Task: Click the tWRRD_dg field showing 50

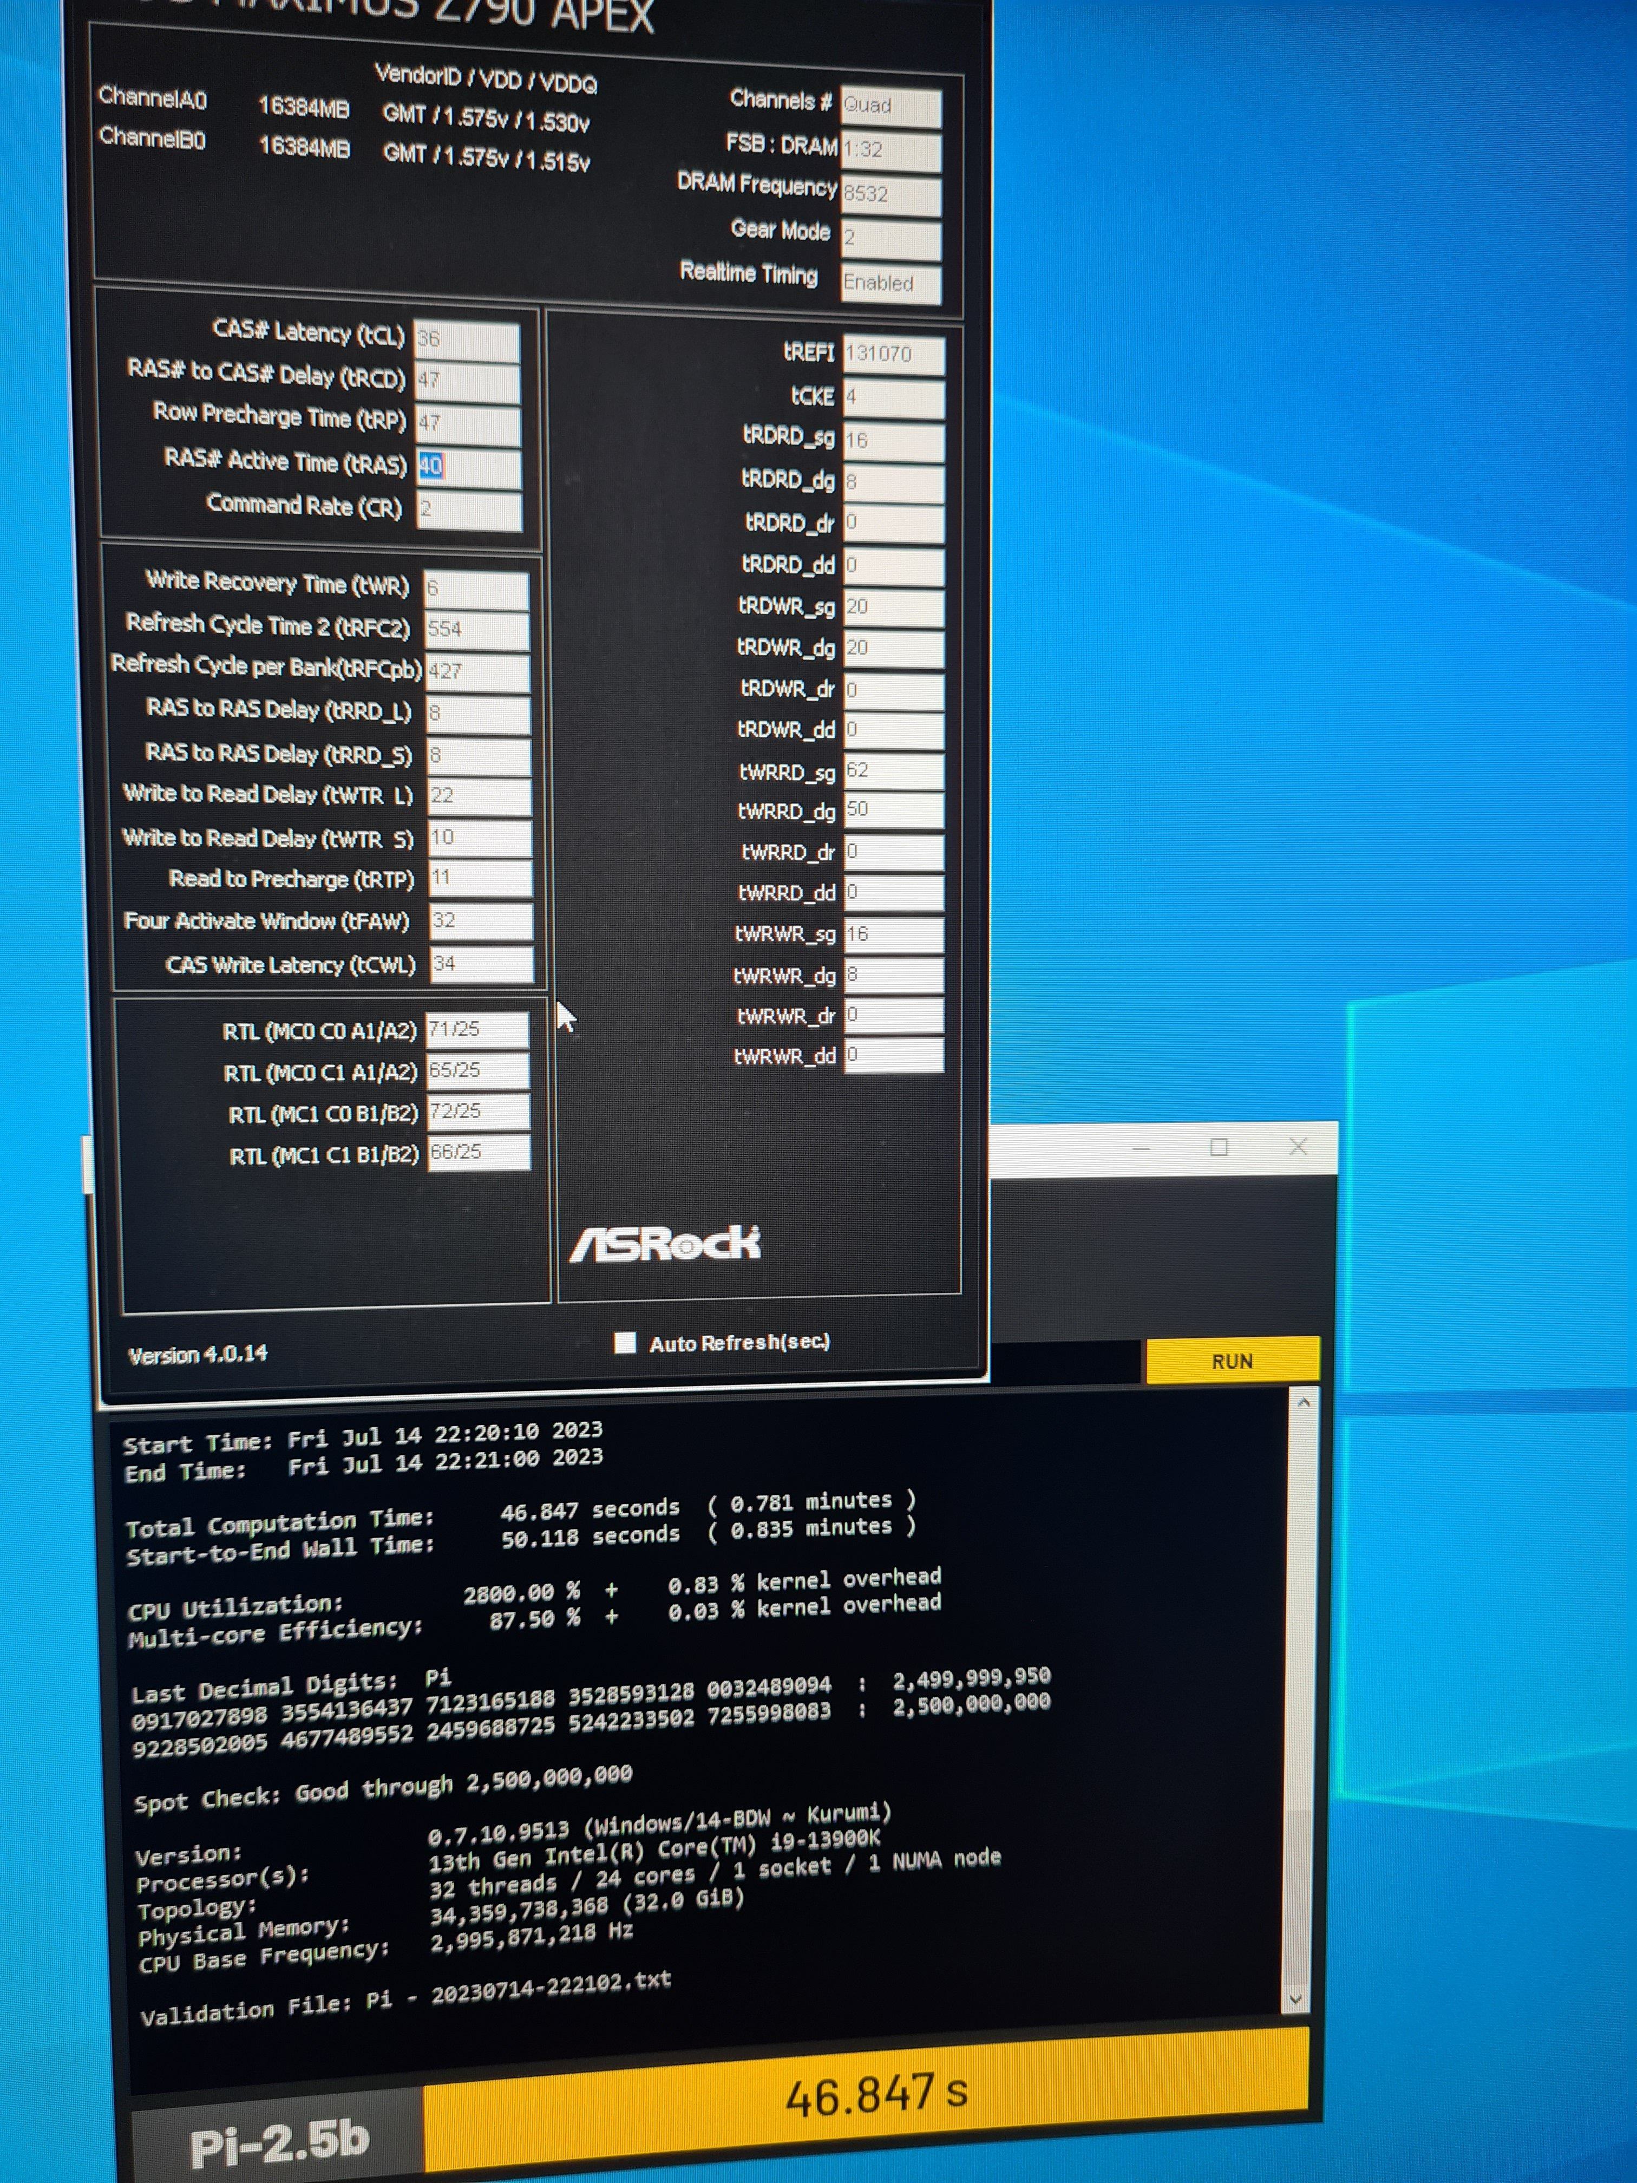Action: tap(893, 811)
